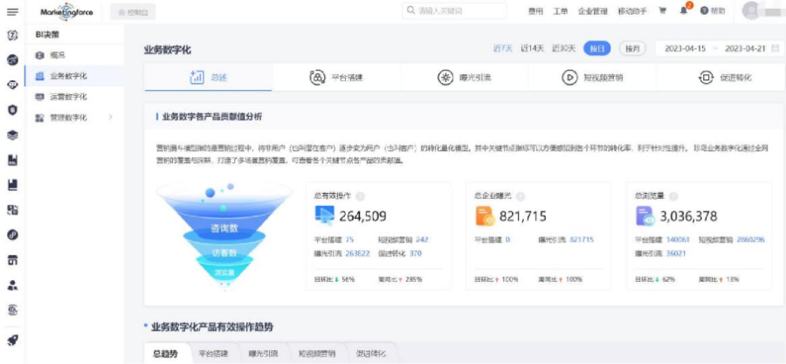Switch granularity to 按月
The width and height of the screenshot is (786, 364).
(632, 49)
